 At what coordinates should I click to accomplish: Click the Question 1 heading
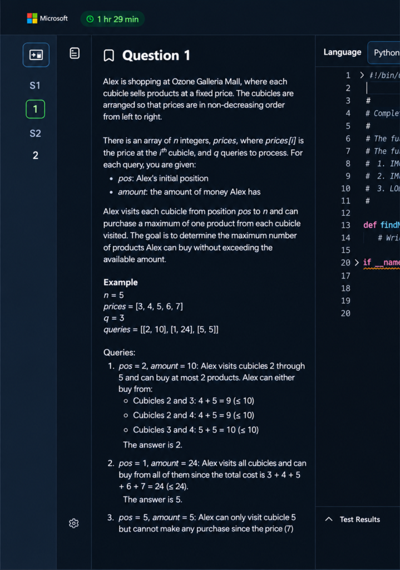point(156,56)
